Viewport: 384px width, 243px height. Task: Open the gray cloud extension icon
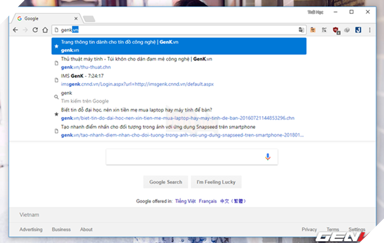coord(347,30)
